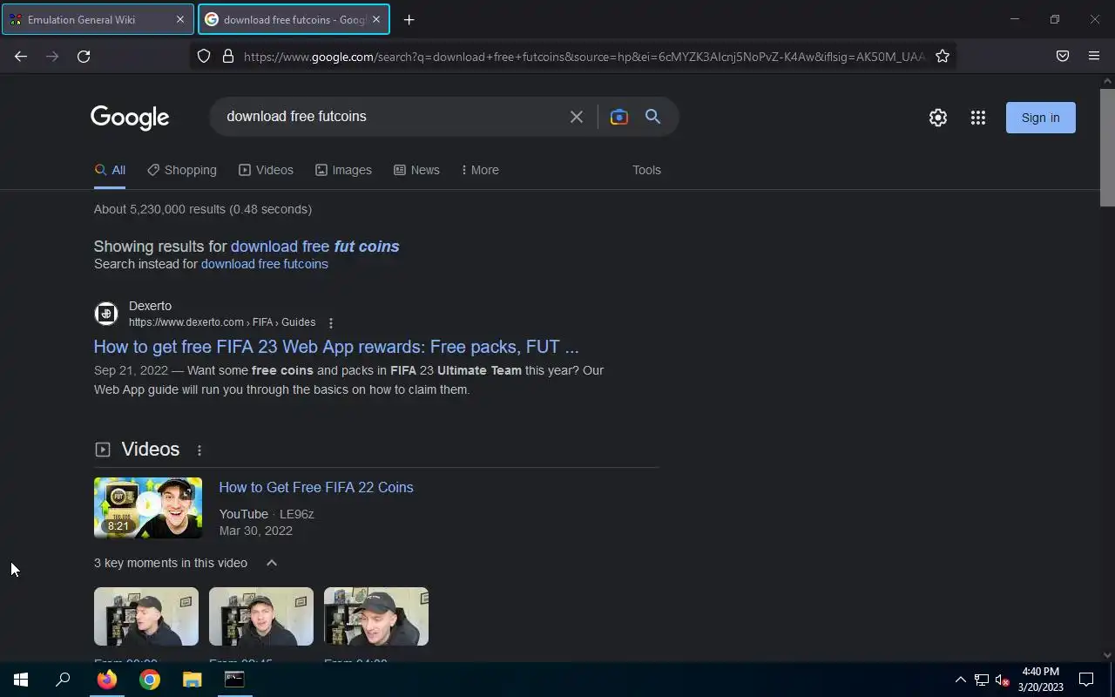Open the second key moment thumbnail
This screenshot has height=697, width=1115.
click(x=261, y=617)
